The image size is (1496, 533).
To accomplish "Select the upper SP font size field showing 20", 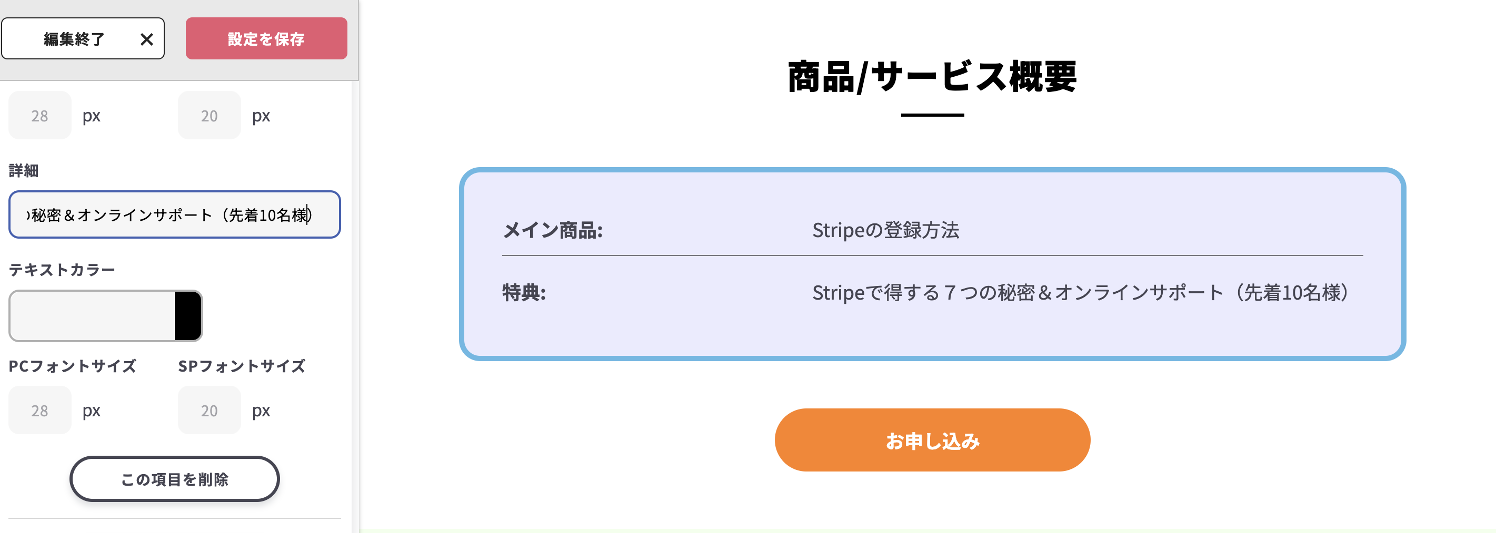I will coord(208,115).
